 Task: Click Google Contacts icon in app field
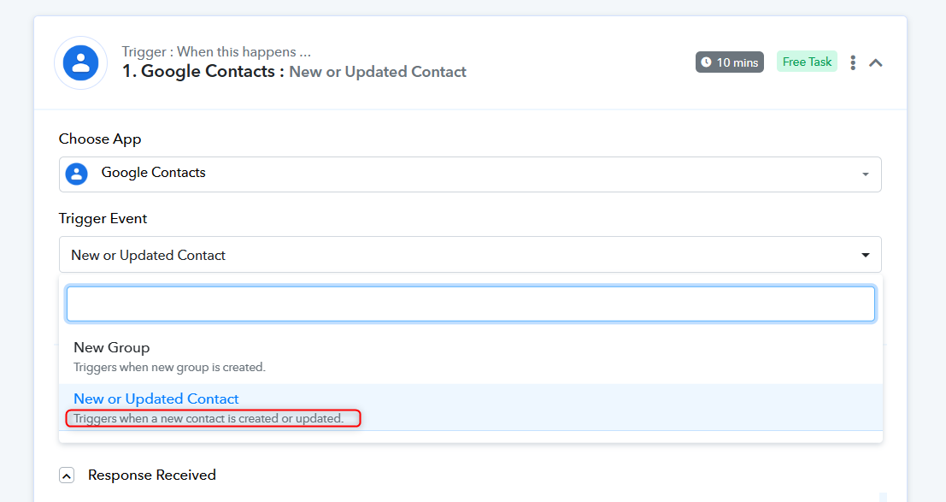(x=77, y=174)
